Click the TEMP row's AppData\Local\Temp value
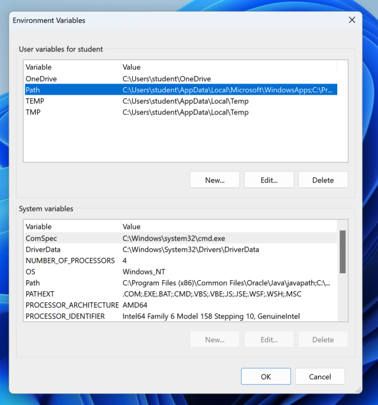Image resolution: width=378 pixels, height=405 pixels. point(185,101)
